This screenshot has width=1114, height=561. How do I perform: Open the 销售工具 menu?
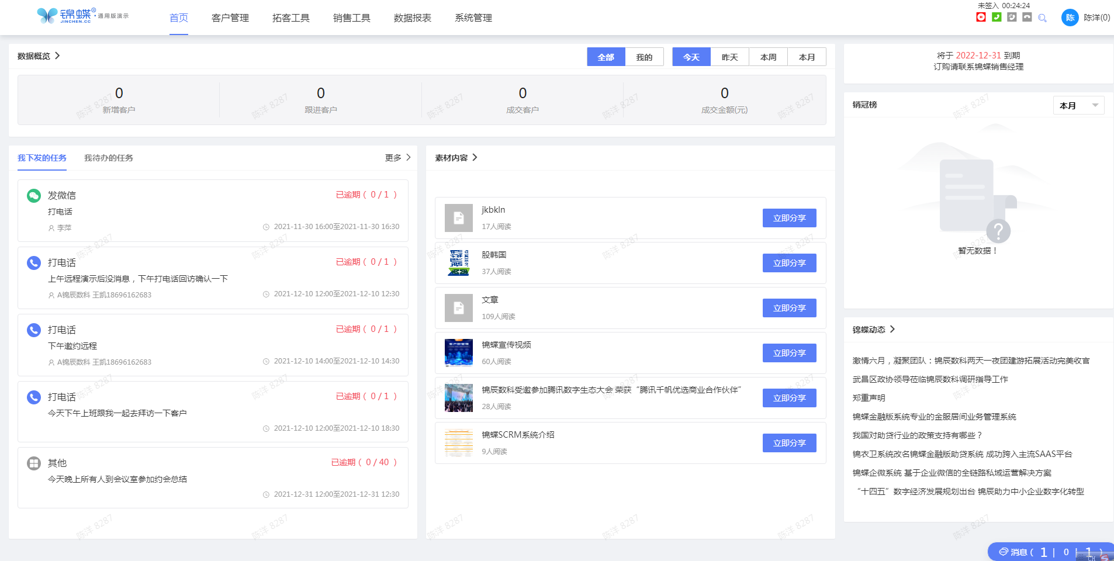tap(352, 18)
